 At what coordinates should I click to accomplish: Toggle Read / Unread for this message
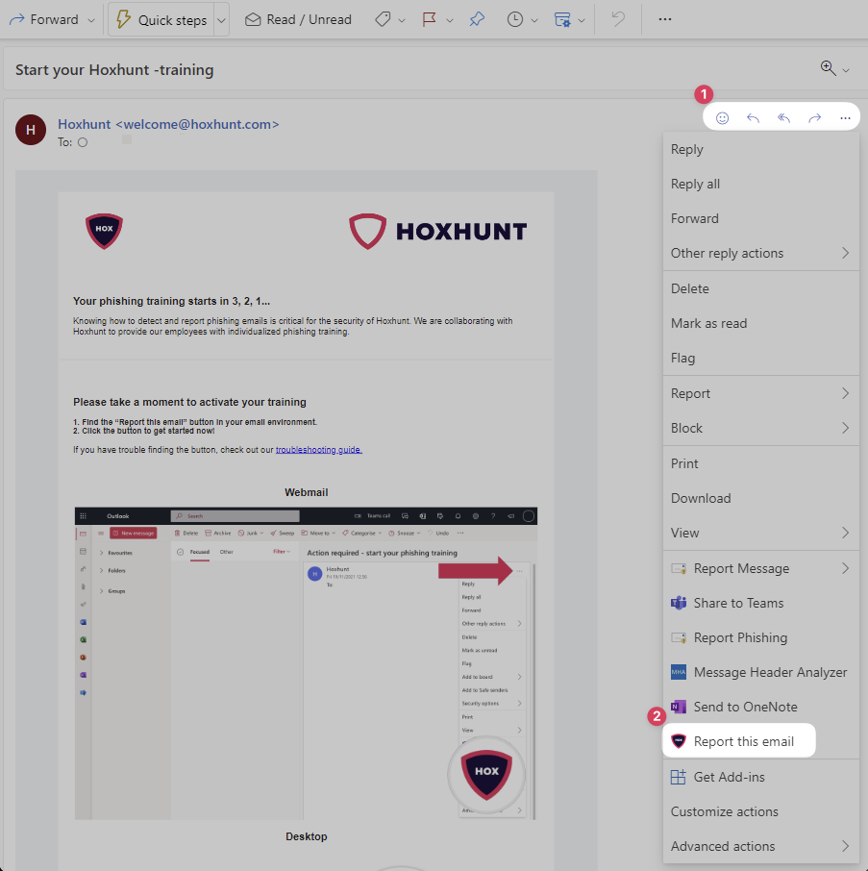click(x=298, y=19)
